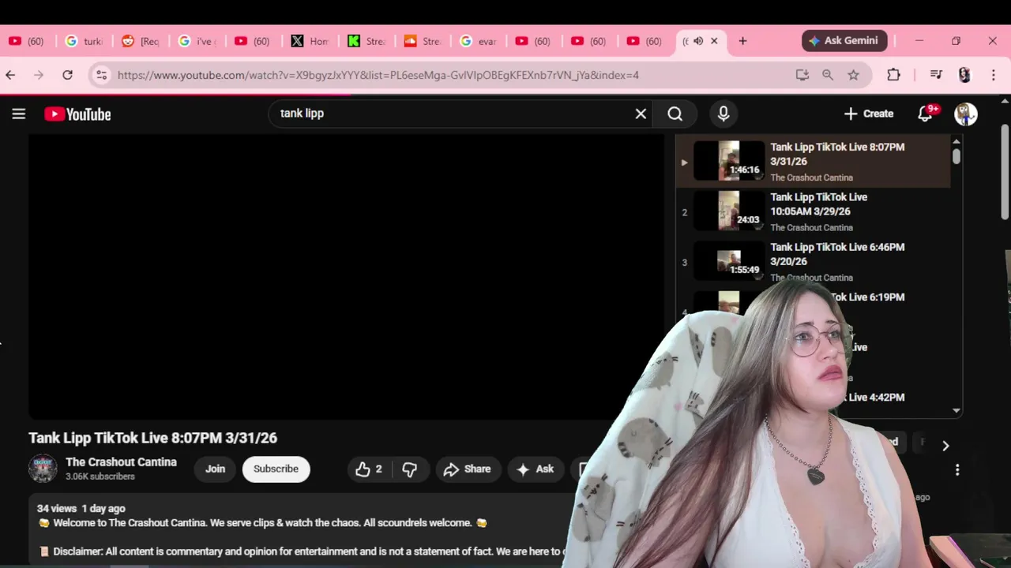1011x568 pixels.
Task: Open the notifications bell
Action: pyautogui.click(x=925, y=114)
